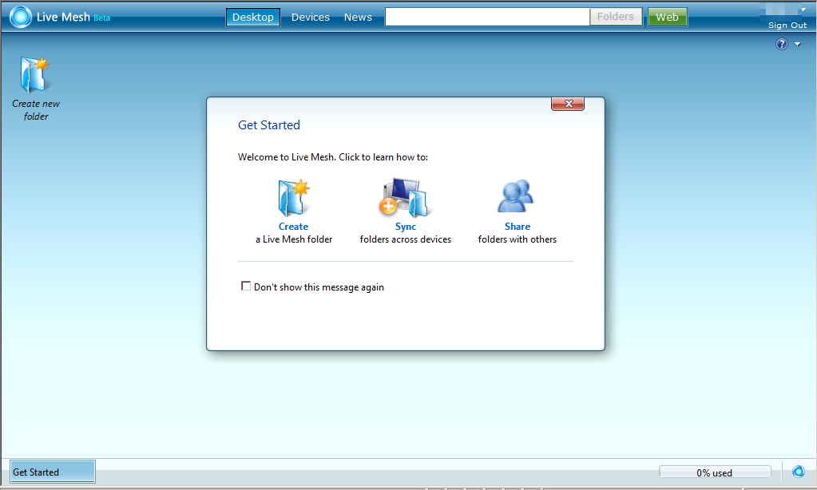Click the 0% used storage bar
The height and width of the screenshot is (490, 817).
coord(714,472)
